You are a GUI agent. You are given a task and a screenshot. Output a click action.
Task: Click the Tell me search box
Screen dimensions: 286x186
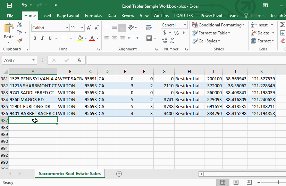(x=255, y=16)
